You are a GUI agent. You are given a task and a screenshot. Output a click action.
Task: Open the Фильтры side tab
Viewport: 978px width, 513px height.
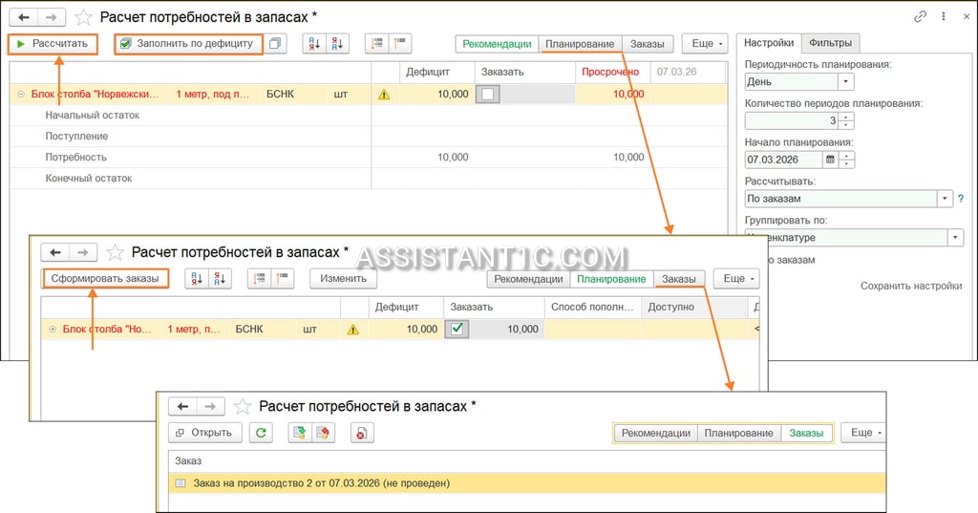pyautogui.click(x=830, y=42)
